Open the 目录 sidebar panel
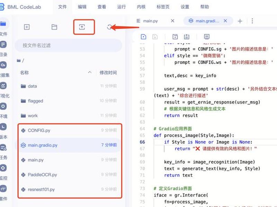This screenshot has height=207, width=277. point(3,48)
